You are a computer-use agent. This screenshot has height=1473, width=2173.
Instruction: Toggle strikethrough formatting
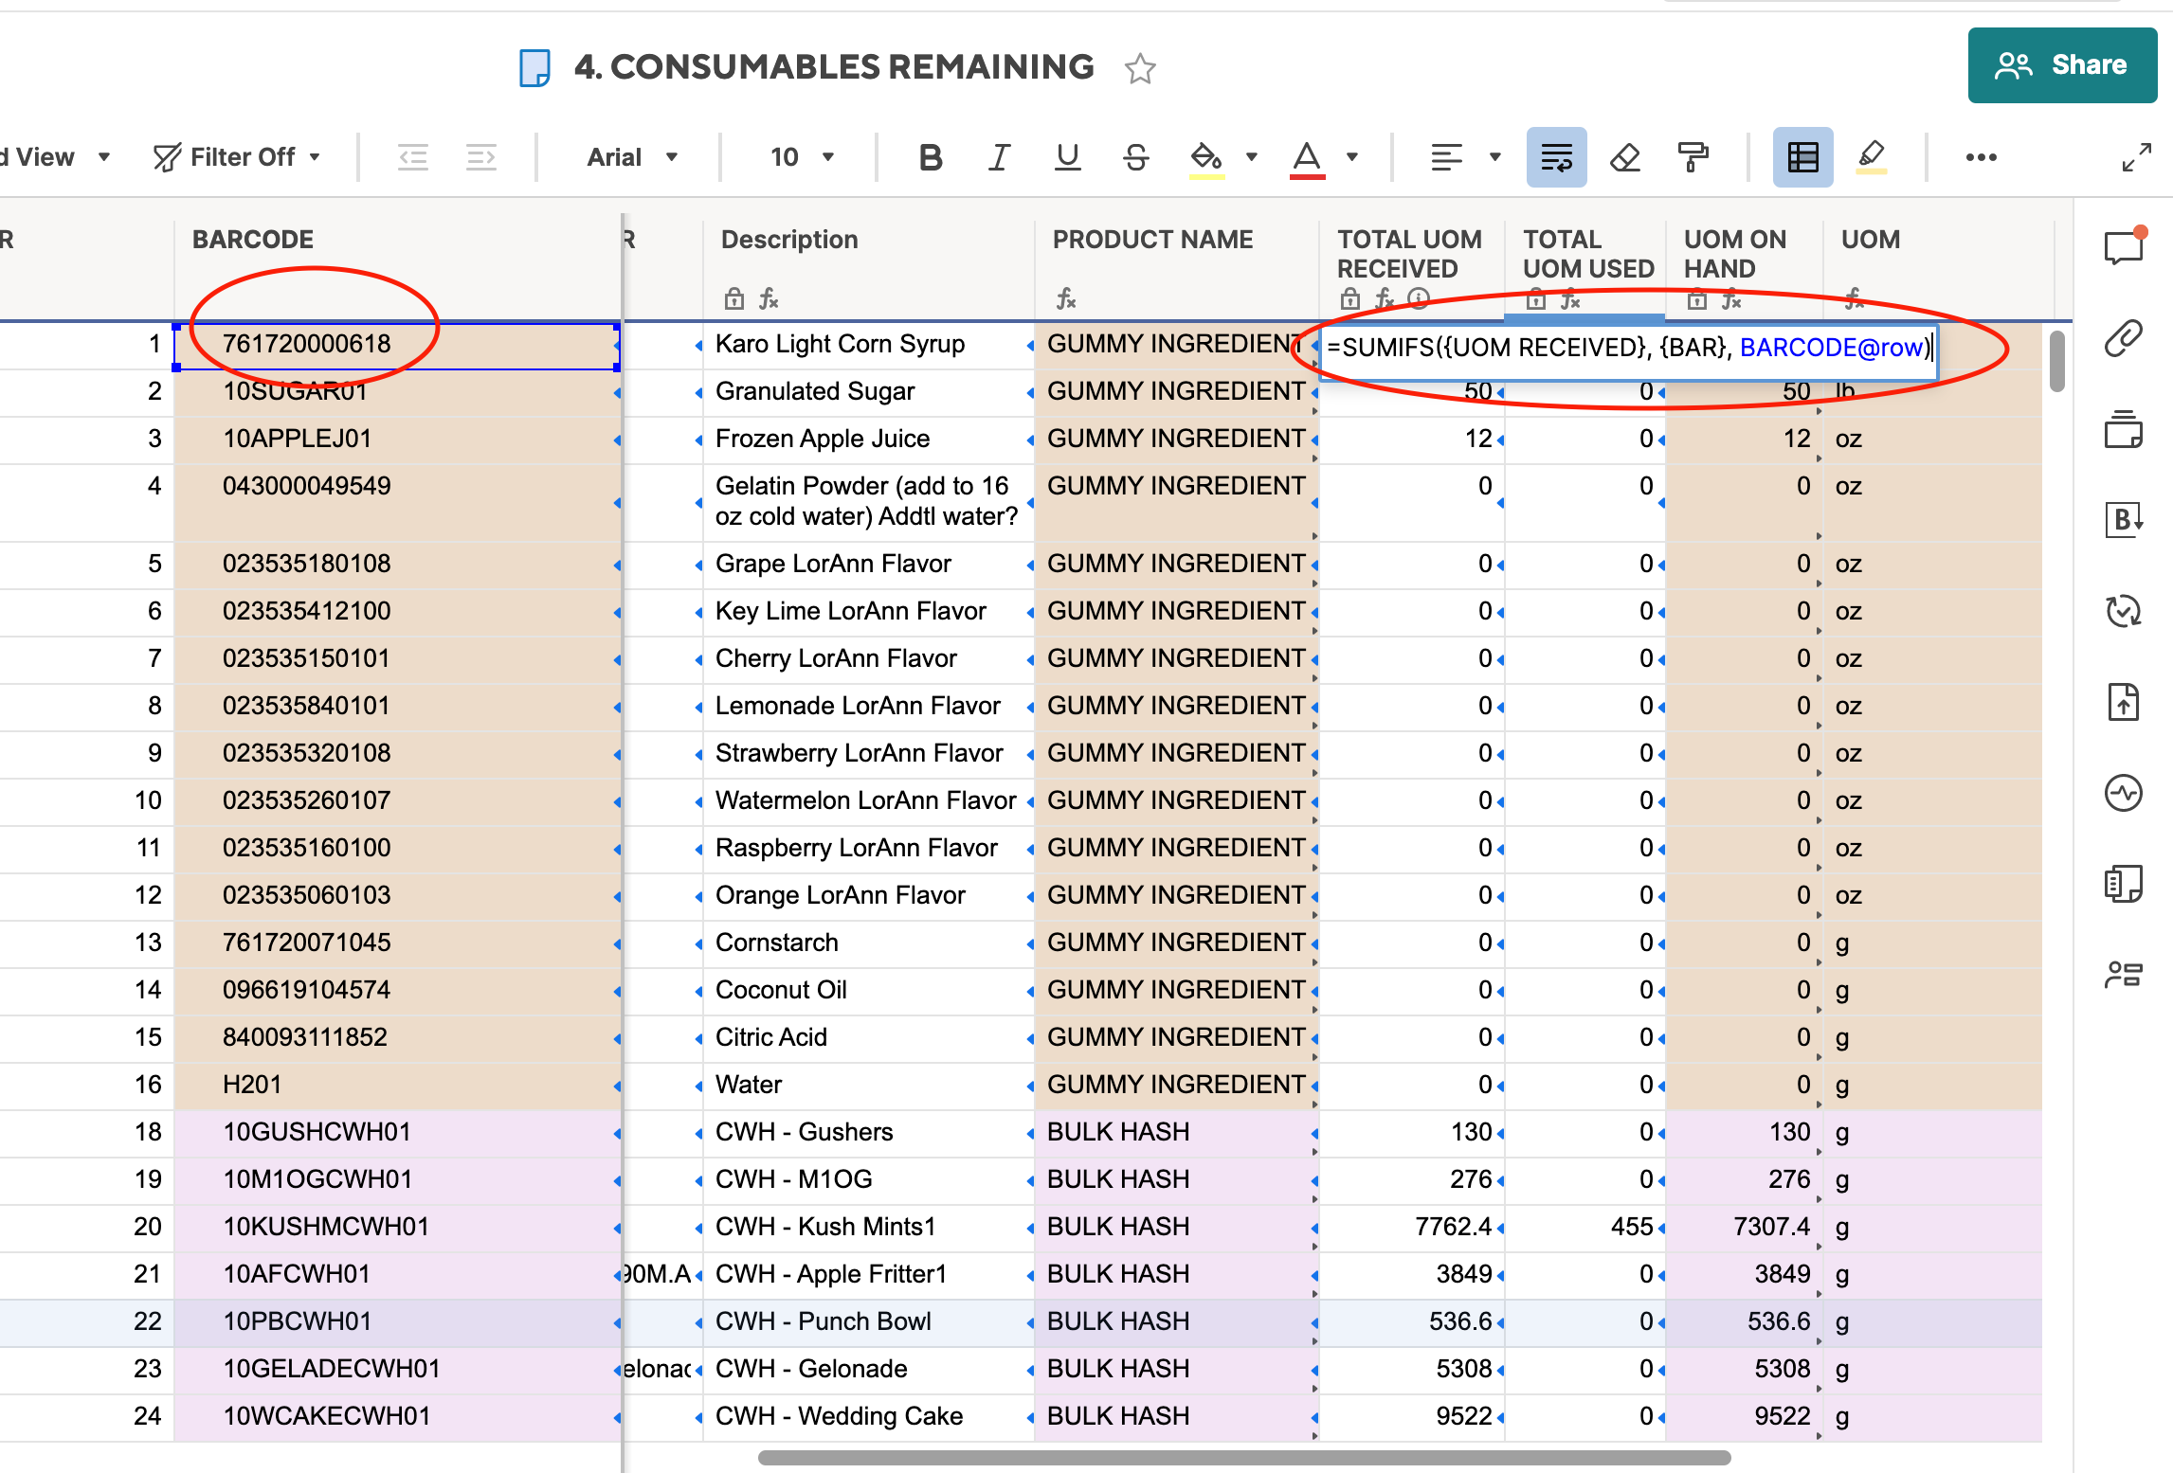coord(1136,157)
